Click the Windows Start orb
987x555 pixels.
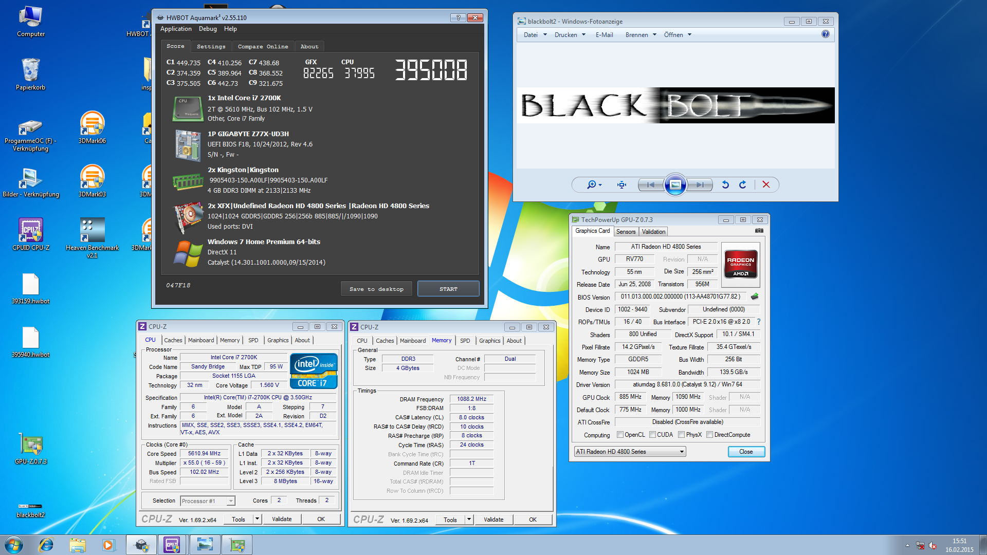14,545
